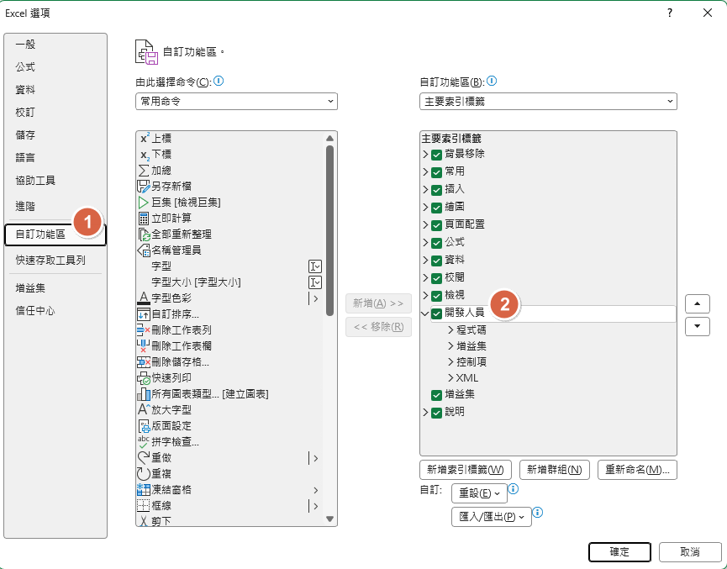Click the 自訂排序 icon
Viewport: 727px width, 569px height.
[144, 314]
